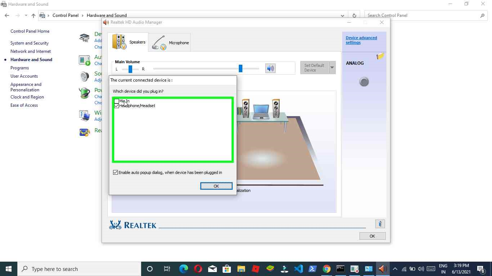492x276 pixels.
Task: Click Windows Mobility Center icon
Action: (x=84, y=115)
